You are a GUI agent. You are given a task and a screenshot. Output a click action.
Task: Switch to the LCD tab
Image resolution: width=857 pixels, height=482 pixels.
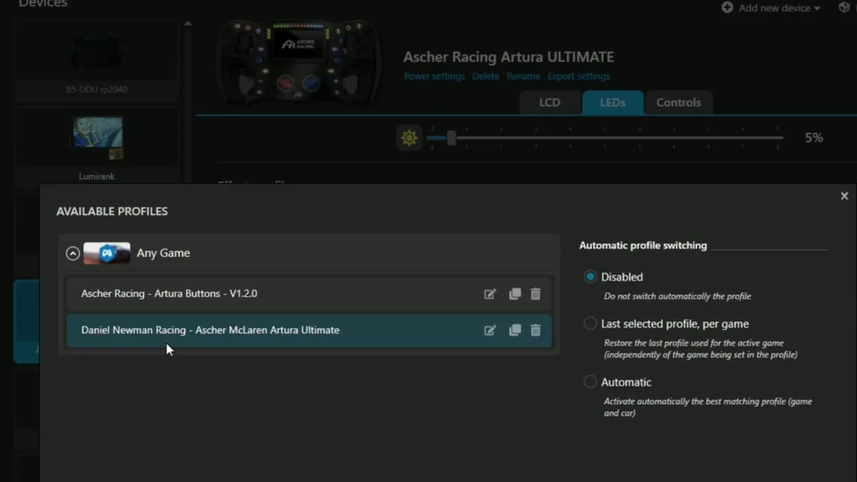pyautogui.click(x=550, y=102)
